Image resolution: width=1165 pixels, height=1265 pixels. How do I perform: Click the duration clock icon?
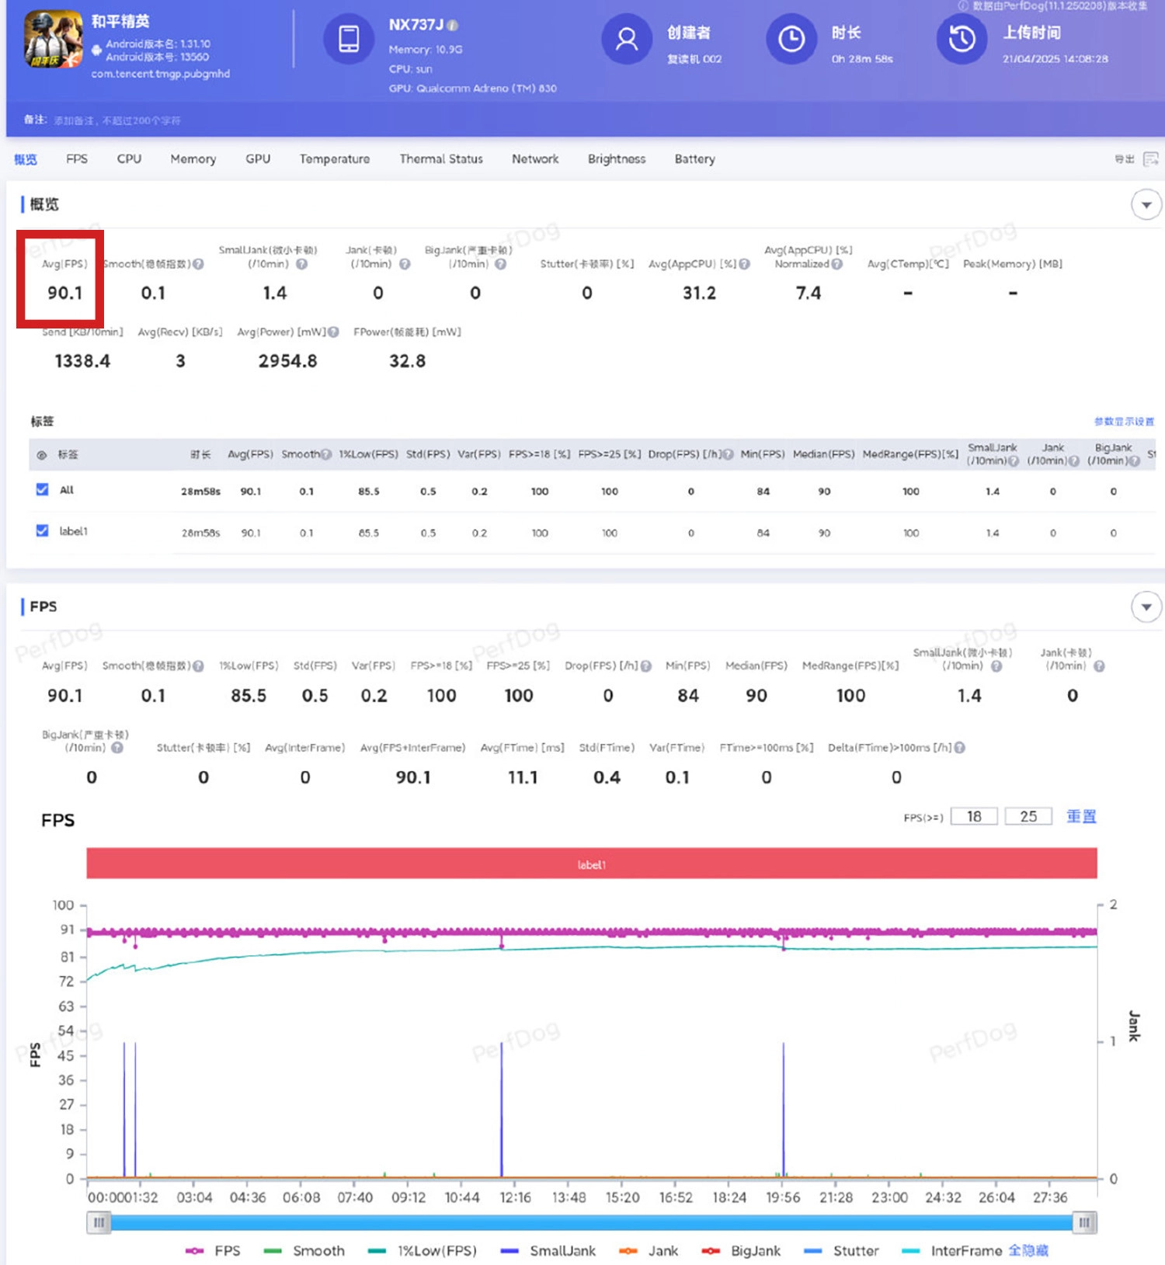(x=791, y=39)
